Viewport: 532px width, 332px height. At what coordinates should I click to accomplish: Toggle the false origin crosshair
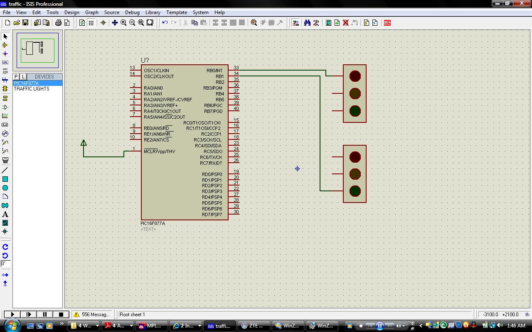103,23
